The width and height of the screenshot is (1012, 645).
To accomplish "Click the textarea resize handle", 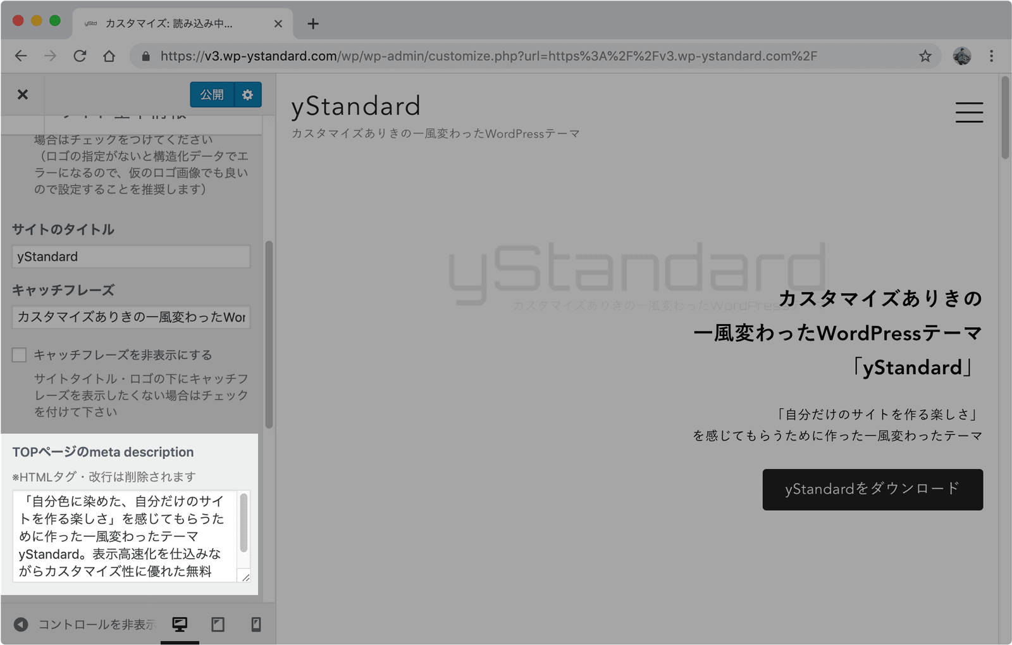I will (x=245, y=577).
